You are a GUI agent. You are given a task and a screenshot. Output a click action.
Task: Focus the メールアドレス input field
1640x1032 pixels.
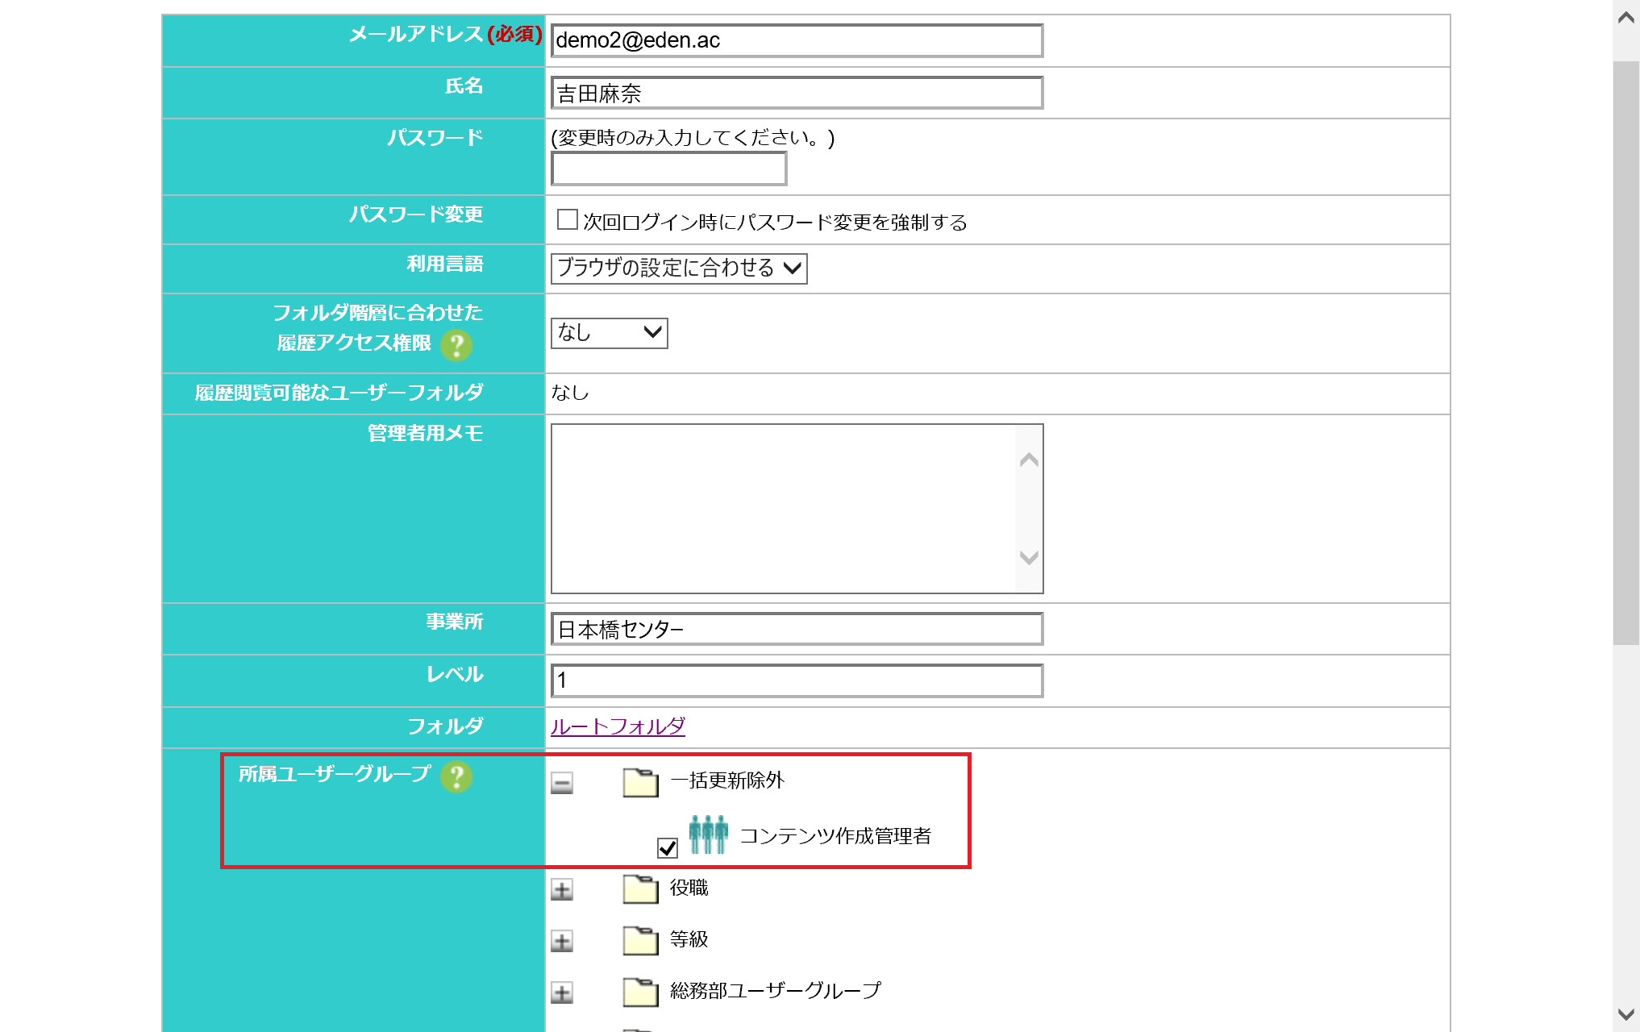(x=797, y=40)
